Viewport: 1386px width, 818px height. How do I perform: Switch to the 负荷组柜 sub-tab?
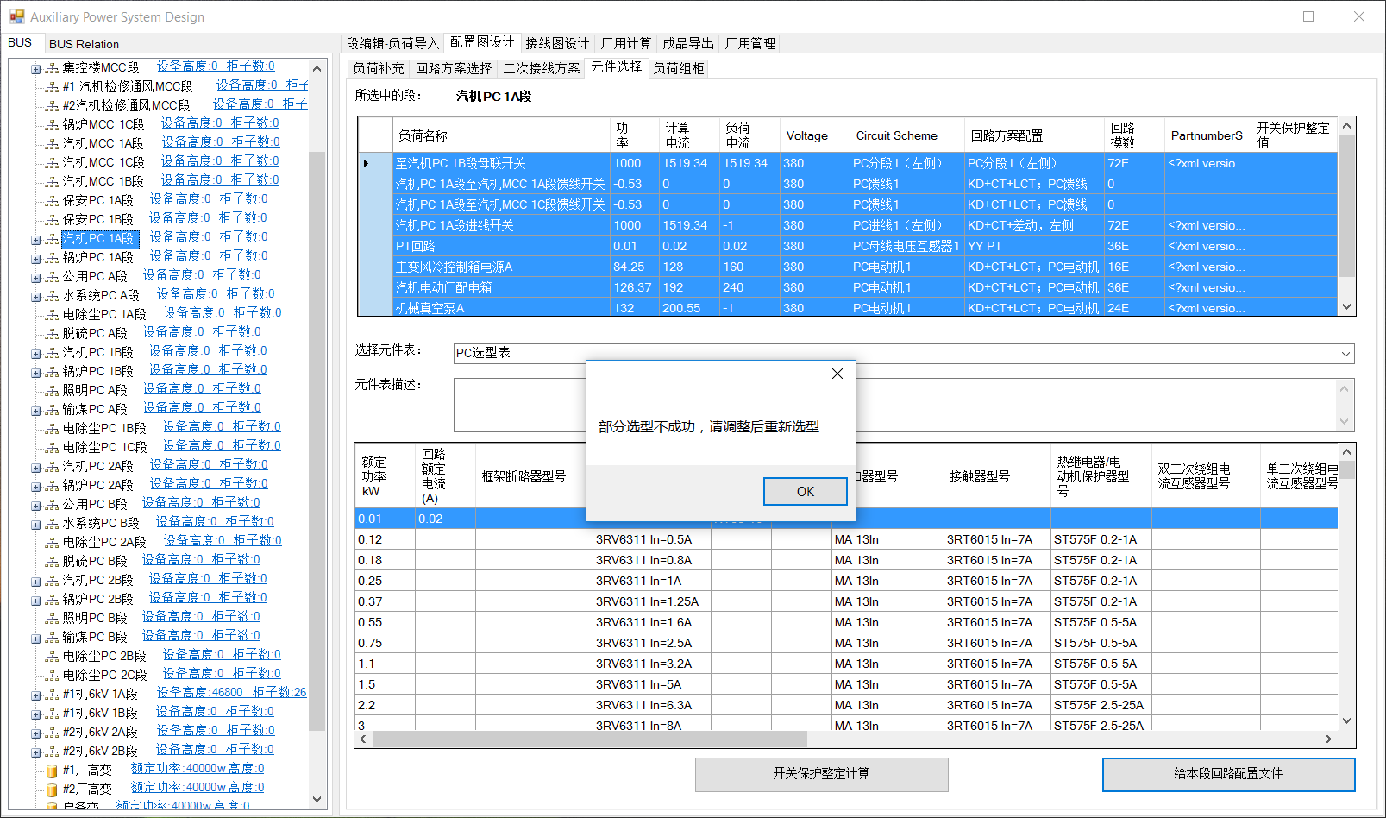[x=678, y=68]
